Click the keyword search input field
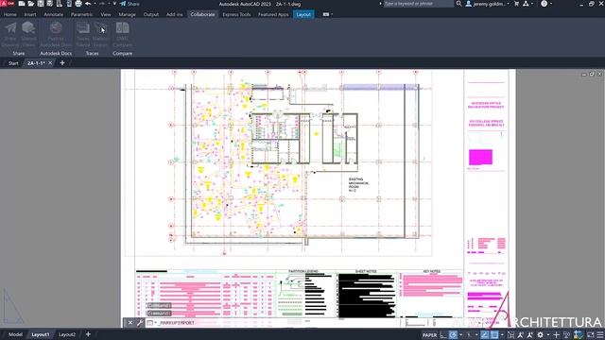The width and height of the screenshot is (605, 340). 418,4
